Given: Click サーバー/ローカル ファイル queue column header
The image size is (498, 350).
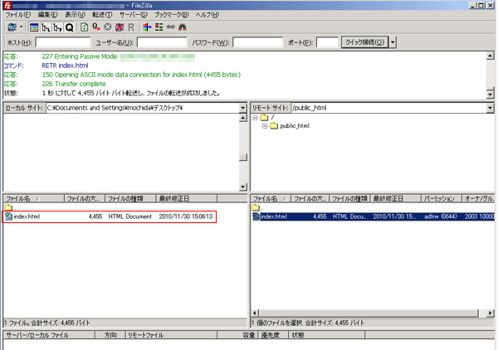Looking at the screenshot, I should [49, 335].
